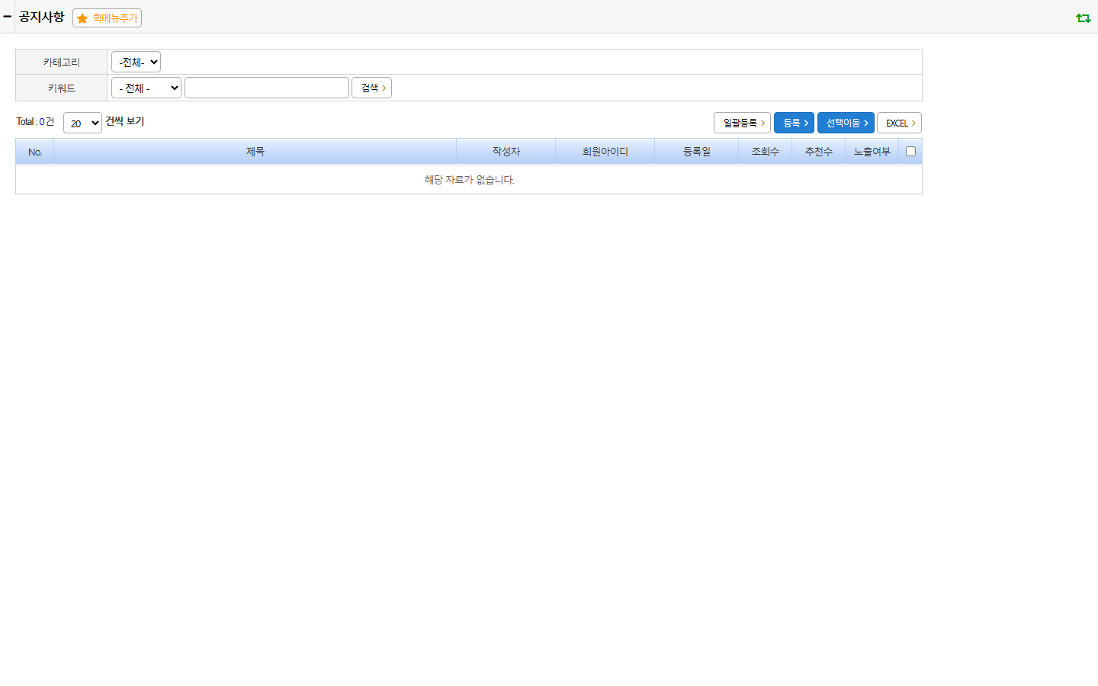This screenshot has width=1098, height=686.
Task: Click the 조회수 column header
Action: (x=766, y=152)
